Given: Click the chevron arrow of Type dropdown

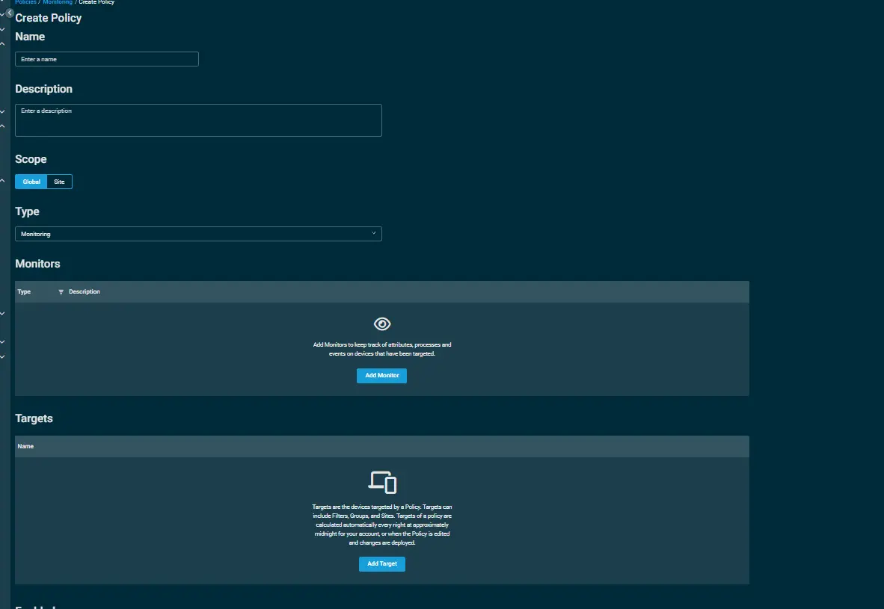Looking at the screenshot, I should click(374, 233).
